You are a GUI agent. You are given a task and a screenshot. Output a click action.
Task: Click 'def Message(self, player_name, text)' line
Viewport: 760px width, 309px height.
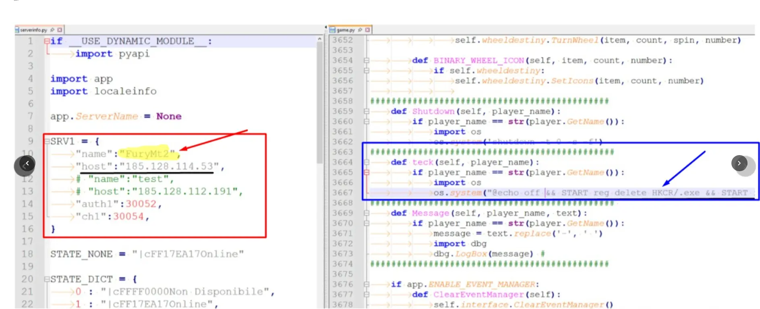(489, 213)
